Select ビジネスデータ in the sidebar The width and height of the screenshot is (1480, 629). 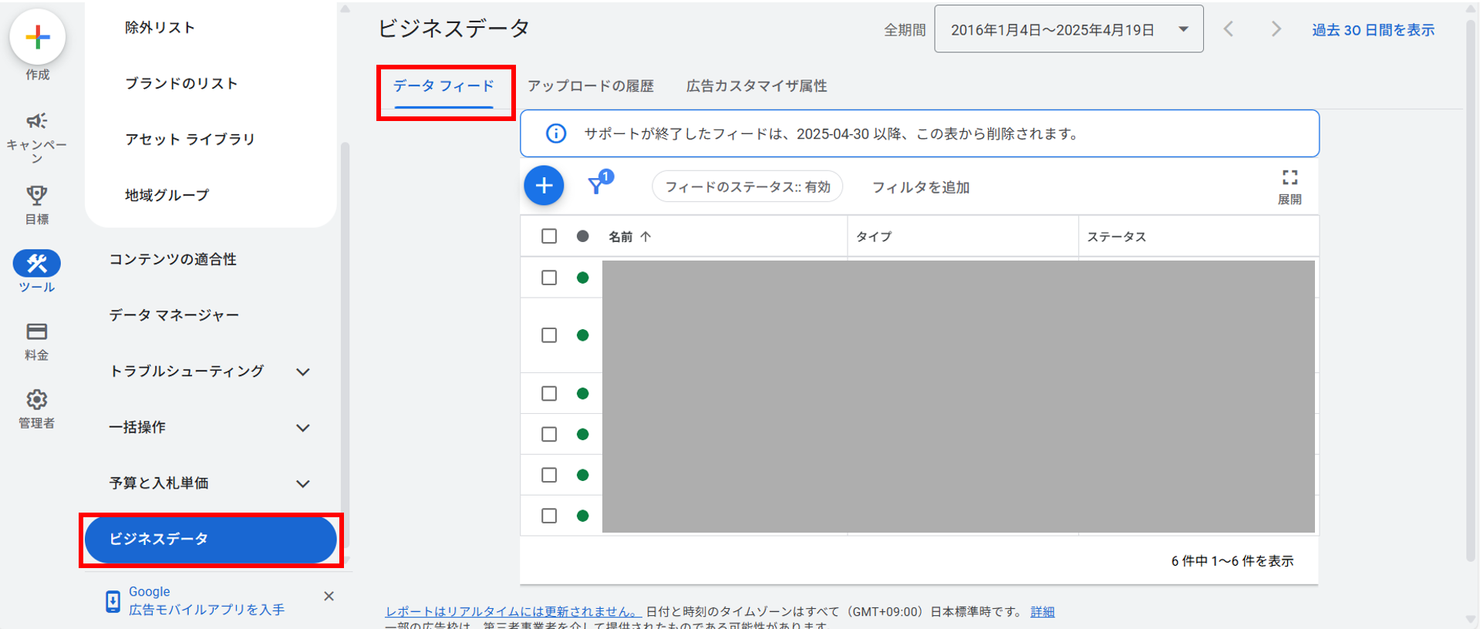(211, 540)
